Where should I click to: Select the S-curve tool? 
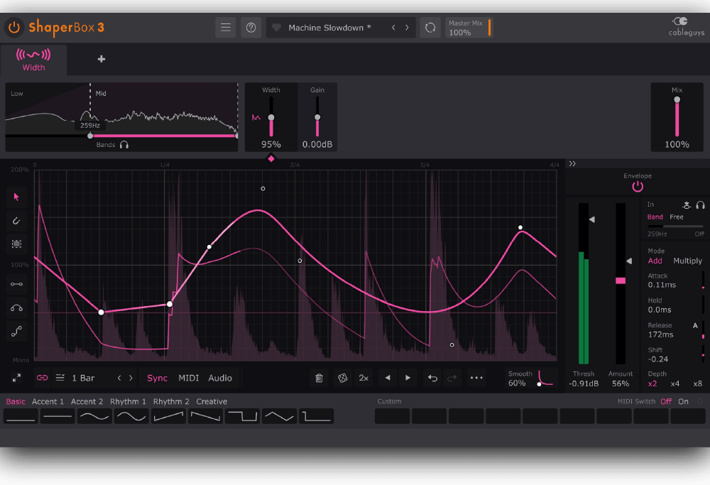coord(17,332)
